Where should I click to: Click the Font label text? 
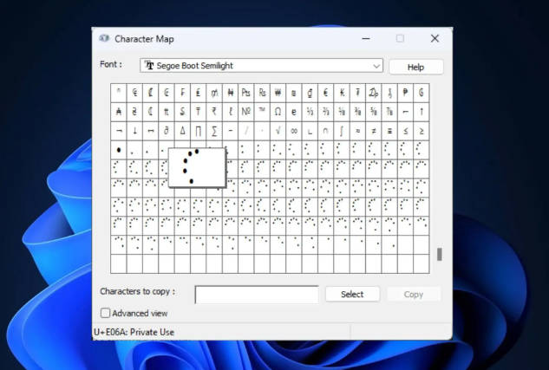[111, 64]
